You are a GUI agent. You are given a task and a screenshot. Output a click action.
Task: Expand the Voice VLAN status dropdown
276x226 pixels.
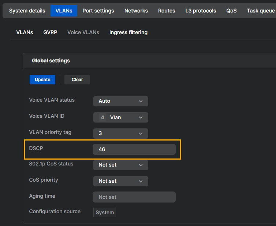[x=120, y=101]
